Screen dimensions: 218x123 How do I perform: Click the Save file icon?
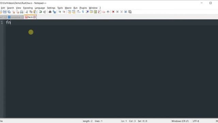5,12
